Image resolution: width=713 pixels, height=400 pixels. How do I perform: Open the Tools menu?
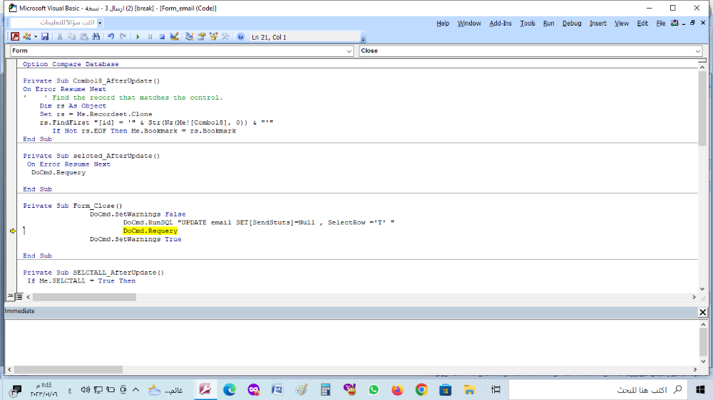528,23
